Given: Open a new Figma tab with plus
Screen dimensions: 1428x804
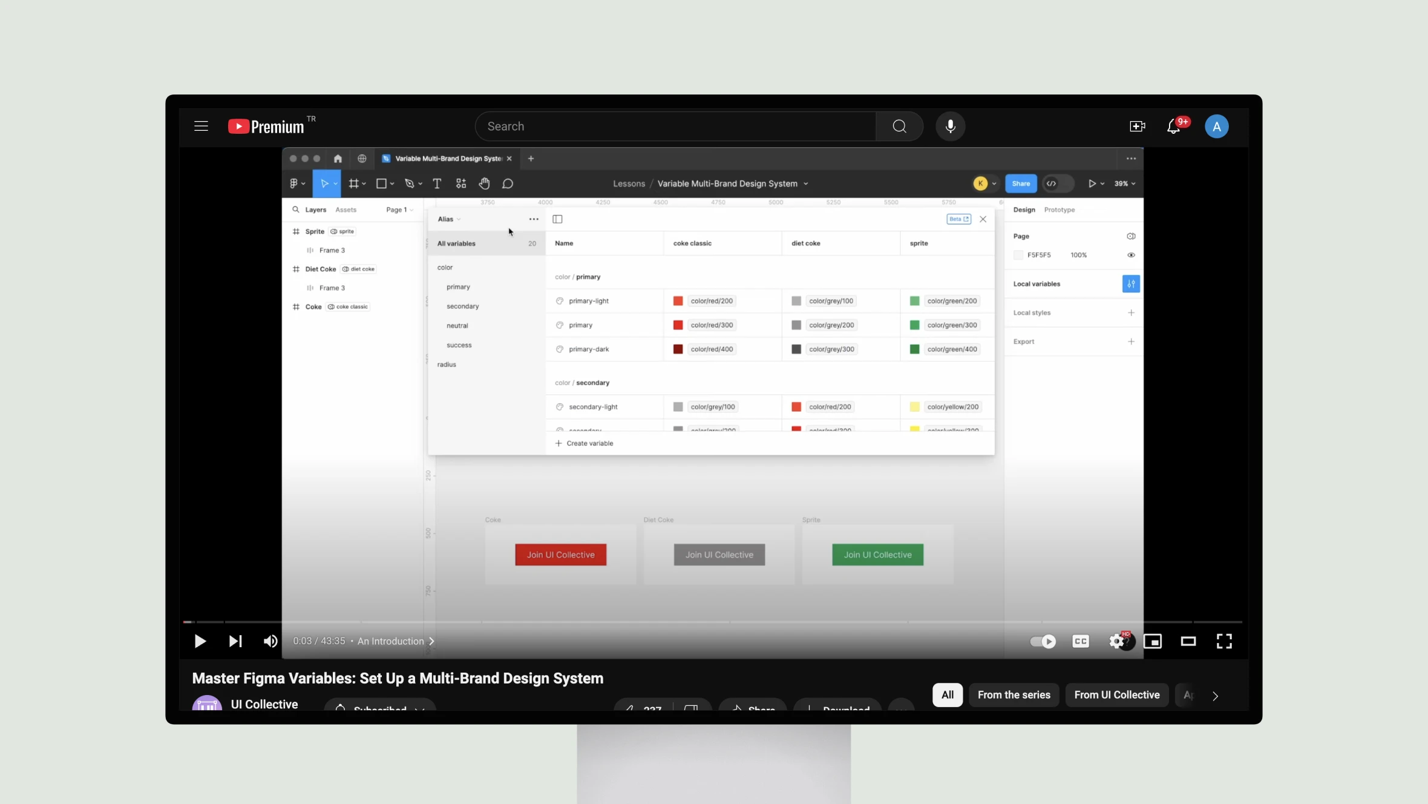Looking at the screenshot, I should coord(531,159).
